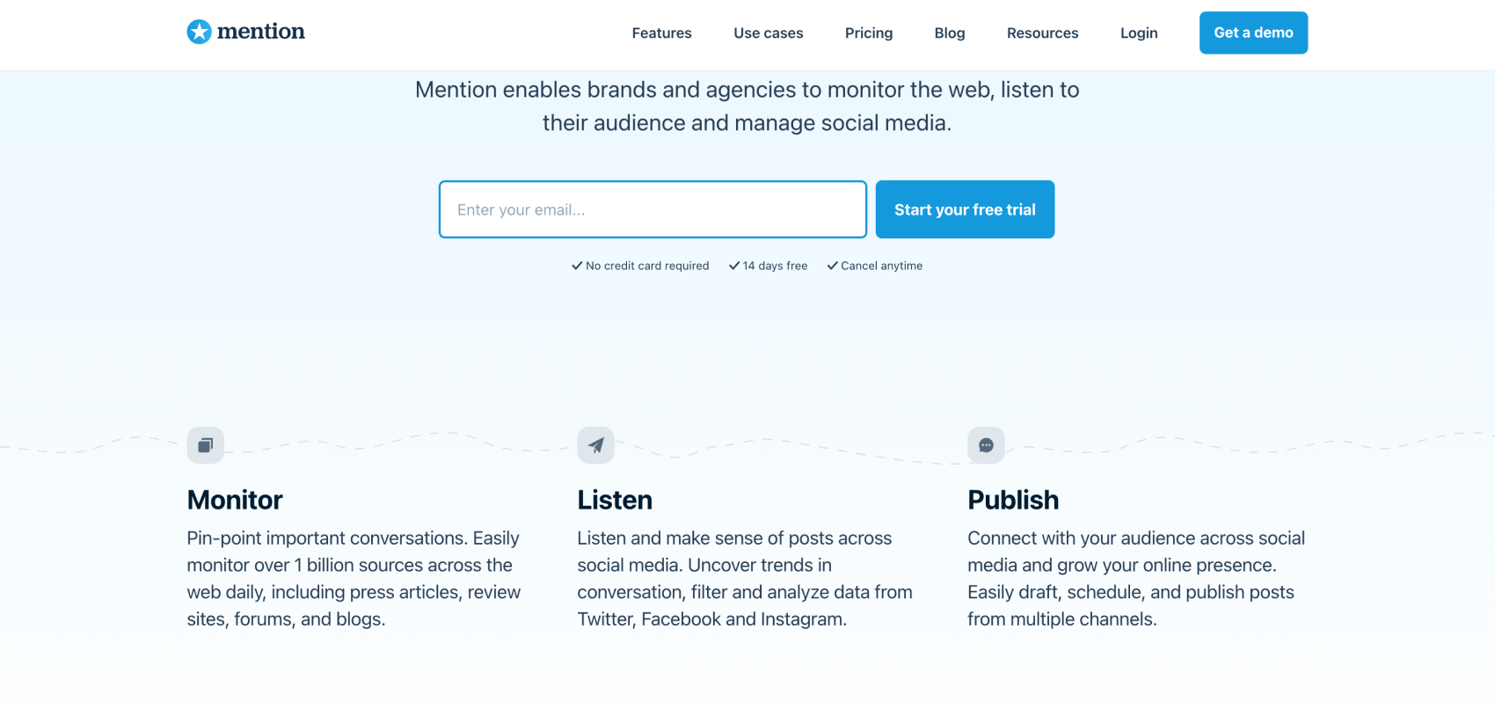Click the checkmark beside Cancel anytime
The width and height of the screenshot is (1495, 703).
(x=832, y=266)
